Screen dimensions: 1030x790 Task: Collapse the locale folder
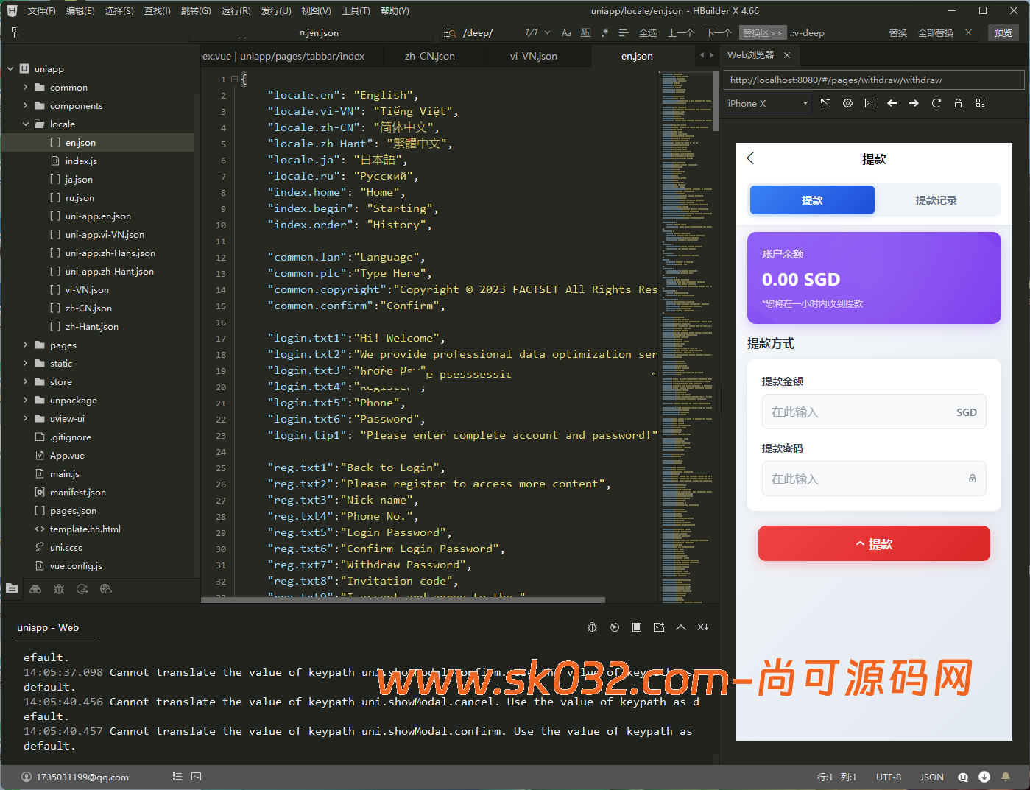pyautogui.click(x=26, y=124)
